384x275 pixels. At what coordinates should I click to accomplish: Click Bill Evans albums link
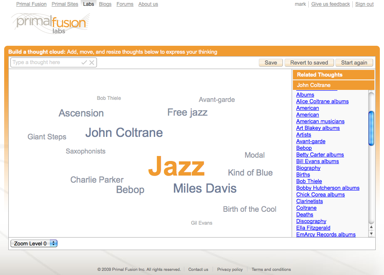coord(317,161)
